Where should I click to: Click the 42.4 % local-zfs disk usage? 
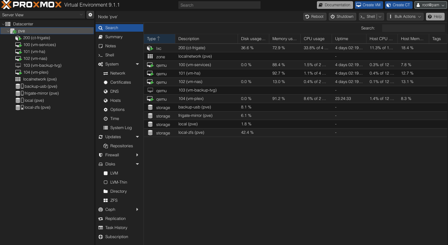pos(247,133)
